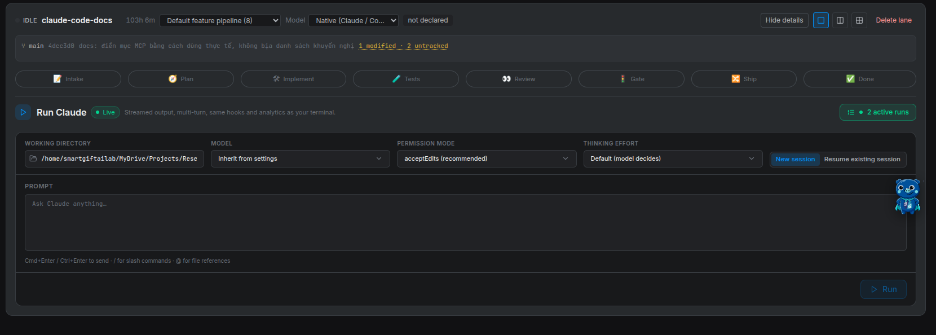936x335 pixels.
Task: Switch to grid layout icon
Action: pyautogui.click(x=859, y=20)
